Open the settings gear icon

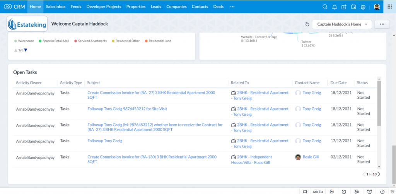[363, 7]
